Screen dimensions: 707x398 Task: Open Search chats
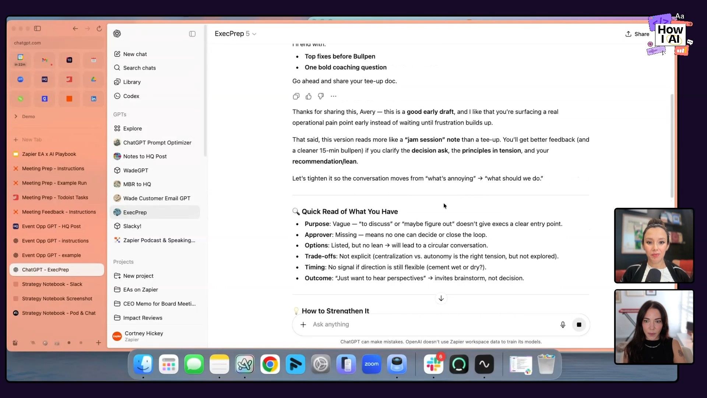(155, 68)
